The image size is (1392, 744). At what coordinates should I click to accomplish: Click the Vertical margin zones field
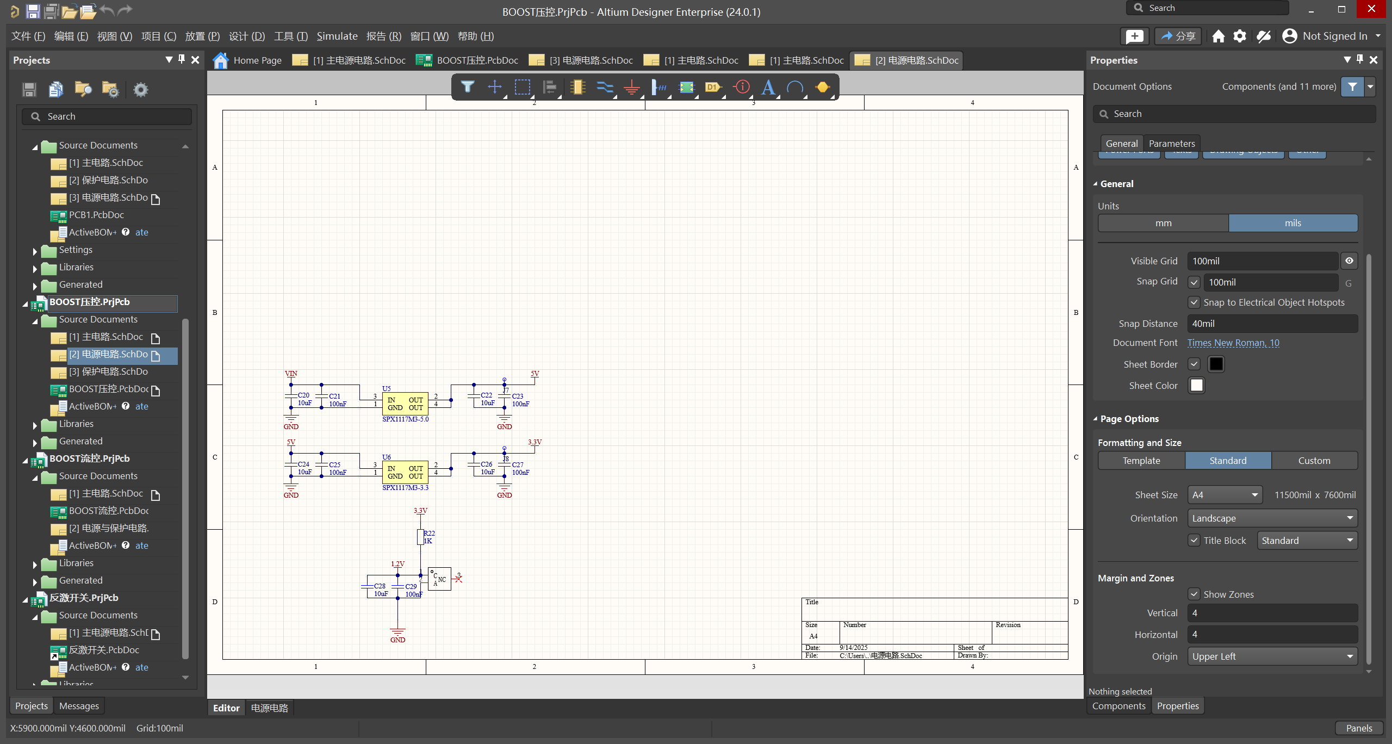[x=1272, y=613]
